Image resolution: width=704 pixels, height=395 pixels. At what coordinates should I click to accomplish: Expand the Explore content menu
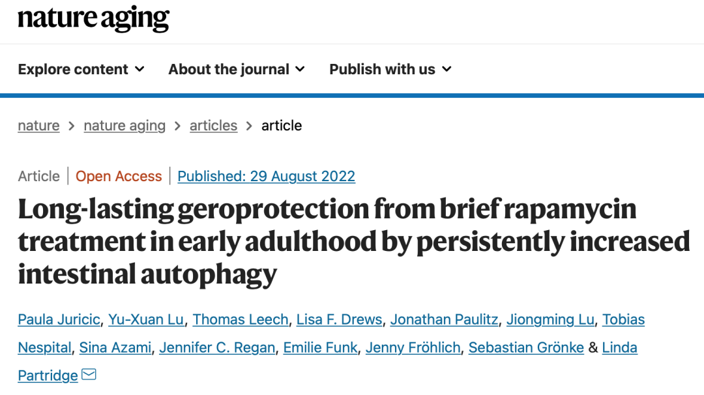click(x=81, y=69)
